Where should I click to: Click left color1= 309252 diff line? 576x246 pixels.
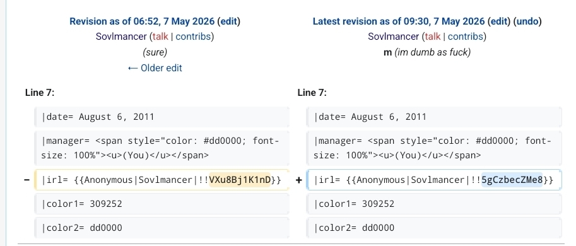click(162, 204)
